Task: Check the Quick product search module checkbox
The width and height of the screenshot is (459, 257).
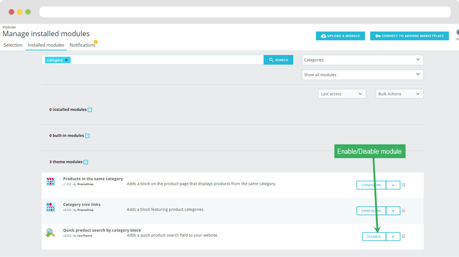Action: pos(403,236)
